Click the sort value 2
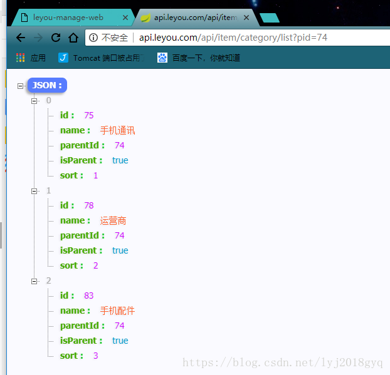Viewport: 390px width, 375px height. [x=96, y=265]
